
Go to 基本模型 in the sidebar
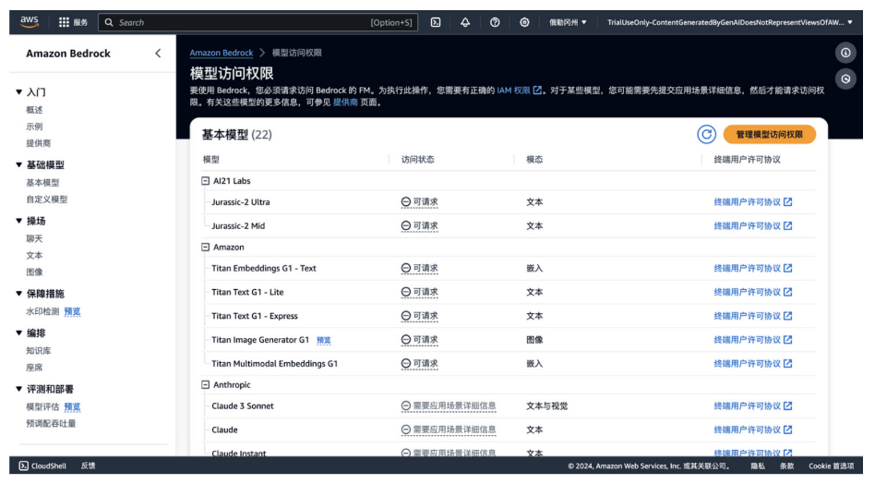coord(42,183)
